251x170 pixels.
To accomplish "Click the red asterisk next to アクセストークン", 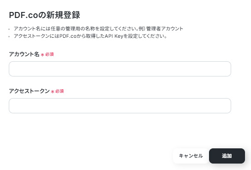I will point(53,92).
